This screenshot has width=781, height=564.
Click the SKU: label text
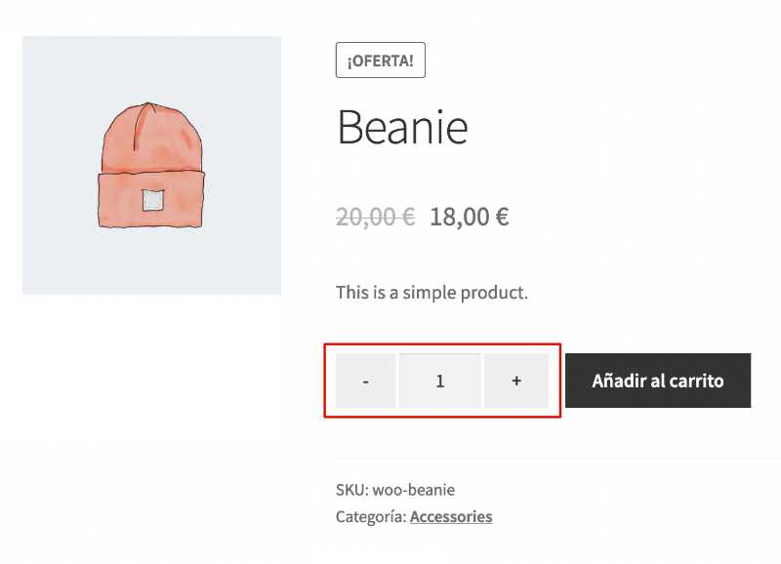pos(352,490)
